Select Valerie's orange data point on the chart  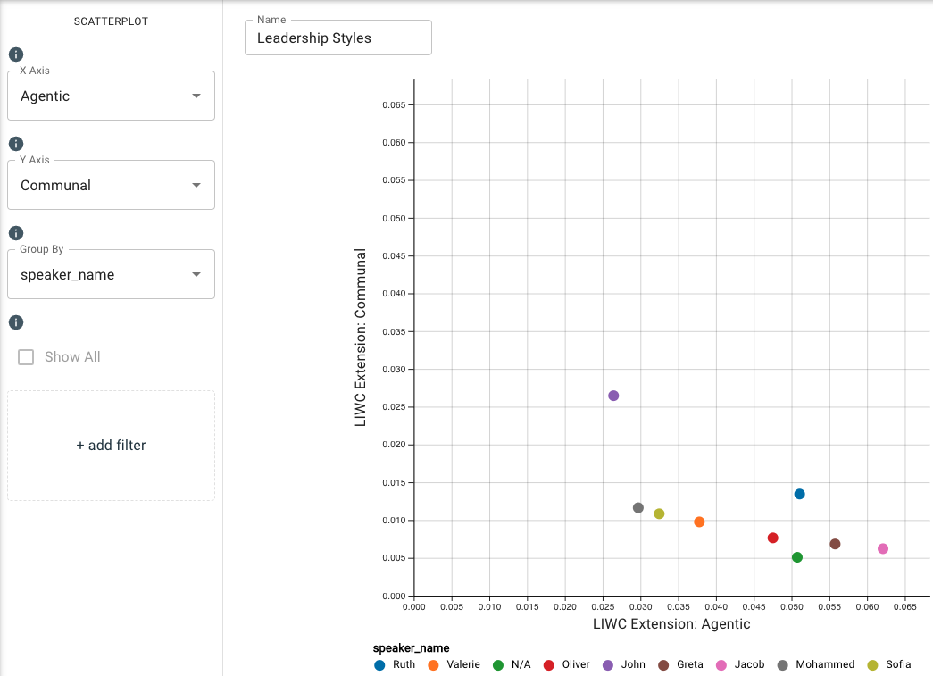699,522
